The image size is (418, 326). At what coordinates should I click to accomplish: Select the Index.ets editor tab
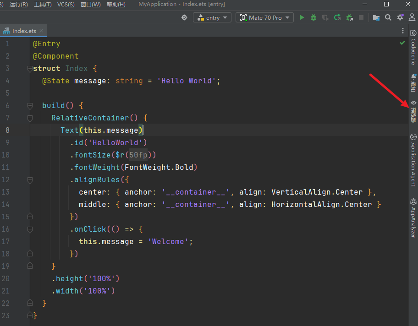coord(23,31)
